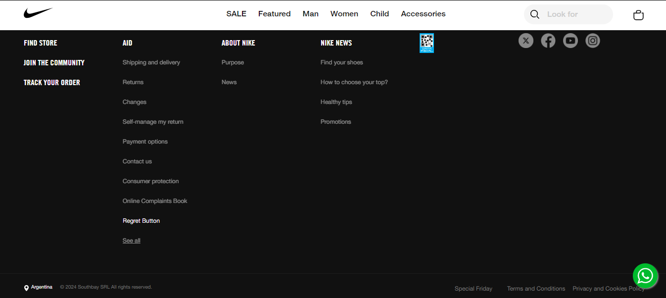666x298 pixels.
Task: Open How to choose your top?
Action: tap(354, 82)
